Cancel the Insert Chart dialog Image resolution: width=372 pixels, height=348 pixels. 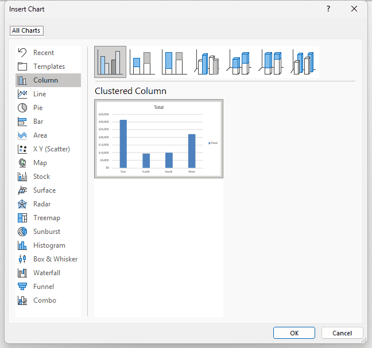342,333
